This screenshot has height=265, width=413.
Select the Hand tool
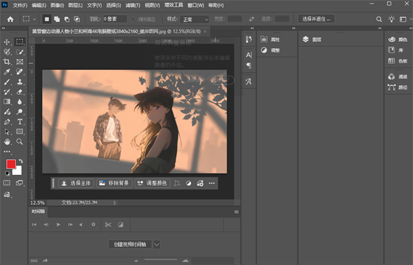tap(7, 141)
